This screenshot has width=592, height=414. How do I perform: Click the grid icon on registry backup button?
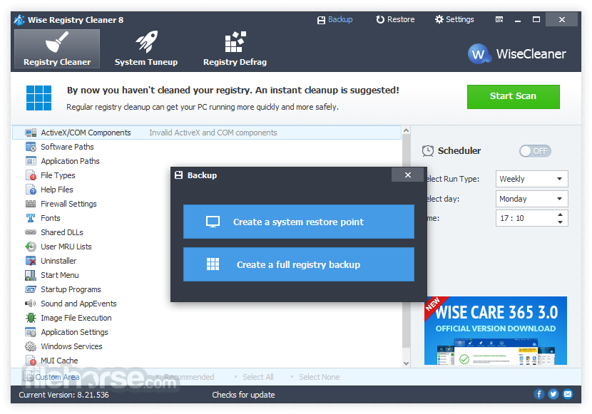click(x=213, y=264)
